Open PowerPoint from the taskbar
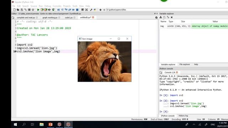228x128 pixels. click(51, 124)
